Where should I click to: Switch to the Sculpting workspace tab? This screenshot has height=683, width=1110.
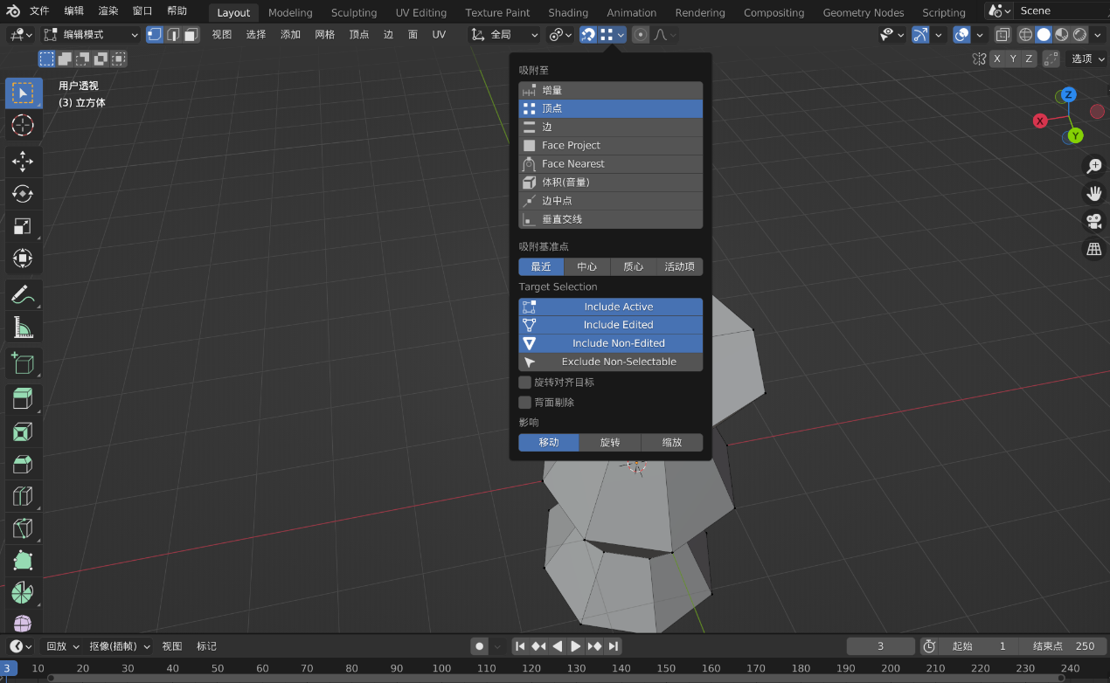point(354,12)
